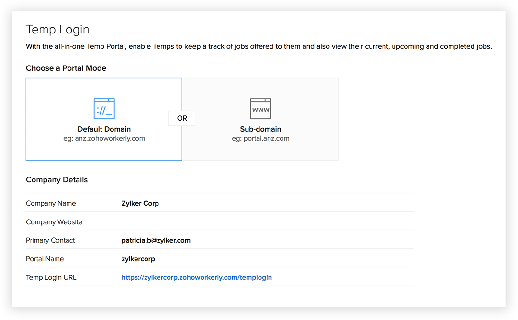This screenshot has height=320, width=518.
Task: Click the Choose a Portal Mode heading
Action: pos(66,68)
